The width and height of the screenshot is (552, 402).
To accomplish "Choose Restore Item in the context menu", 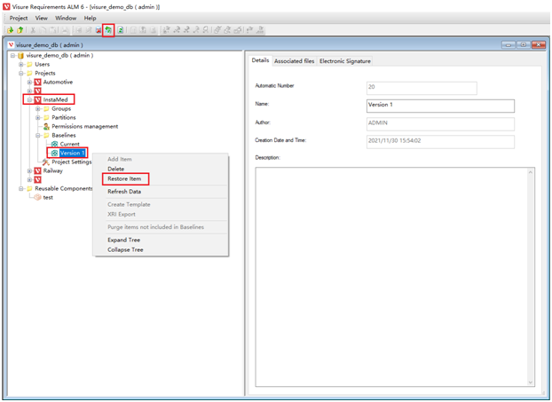I will pos(124,179).
